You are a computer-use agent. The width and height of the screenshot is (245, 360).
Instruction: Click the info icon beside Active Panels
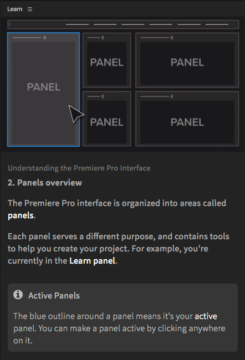(x=18, y=295)
